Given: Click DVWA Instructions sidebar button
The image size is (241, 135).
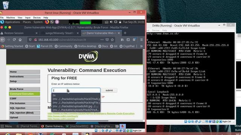Looking at the screenshot, I should 24,76.
